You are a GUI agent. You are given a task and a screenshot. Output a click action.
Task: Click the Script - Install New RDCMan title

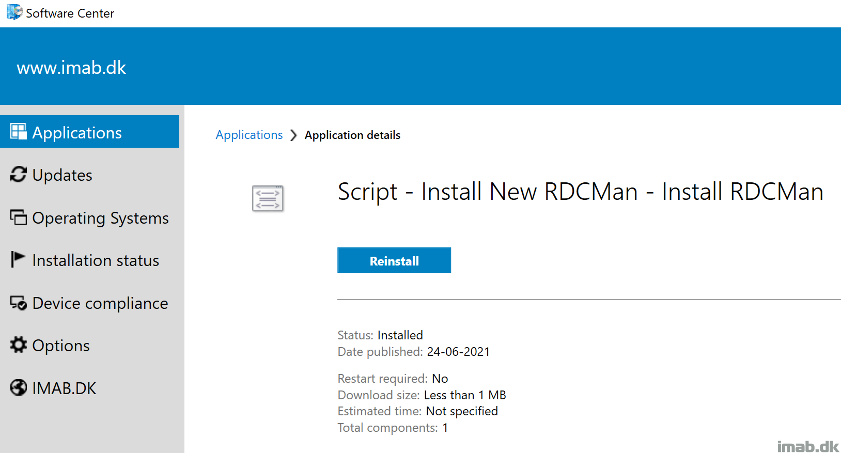pyautogui.click(x=581, y=192)
